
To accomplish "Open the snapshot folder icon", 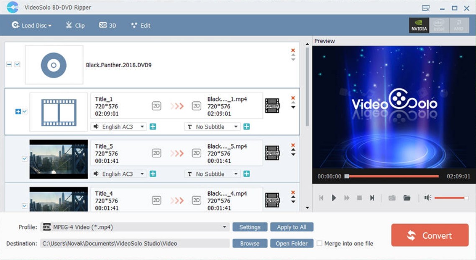I will coord(407,198).
